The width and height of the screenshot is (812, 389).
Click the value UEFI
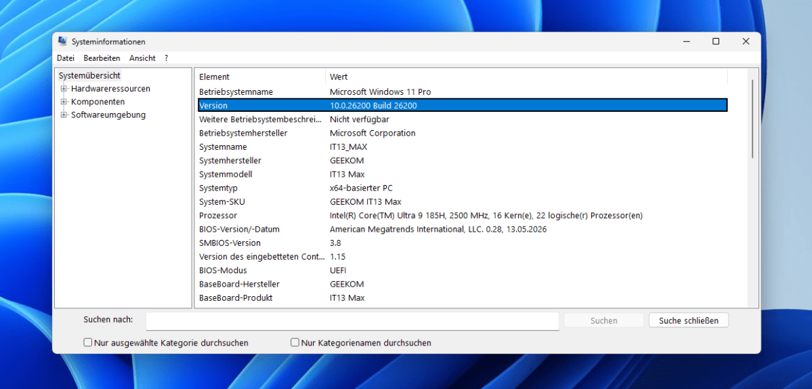click(x=338, y=270)
